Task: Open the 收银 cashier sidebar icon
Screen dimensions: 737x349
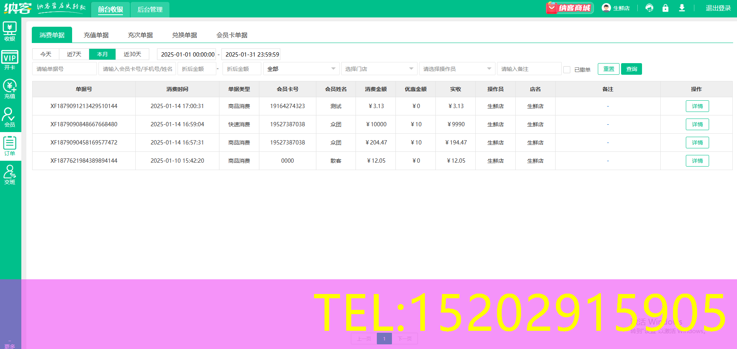Action: 10,31
